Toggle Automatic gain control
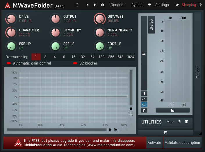 click(x=9, y=63)
